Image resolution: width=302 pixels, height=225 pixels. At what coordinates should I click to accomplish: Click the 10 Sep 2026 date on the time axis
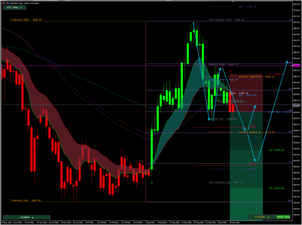click(x=235, y=222)
